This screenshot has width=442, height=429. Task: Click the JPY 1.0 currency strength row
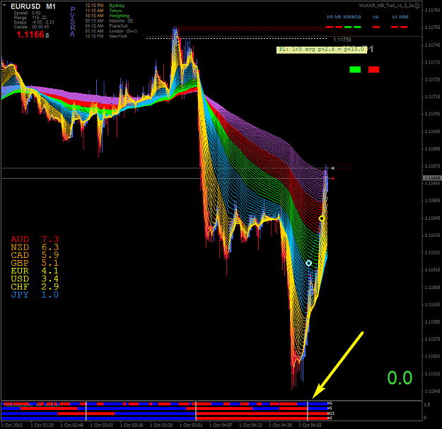(35, 294)
